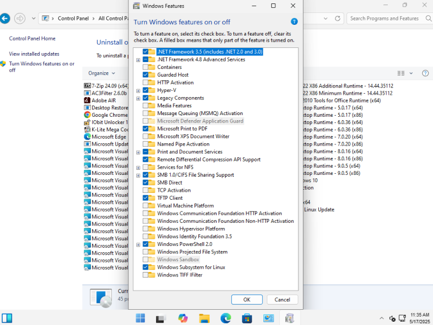Enable the Containers feature checkbox

145,67
